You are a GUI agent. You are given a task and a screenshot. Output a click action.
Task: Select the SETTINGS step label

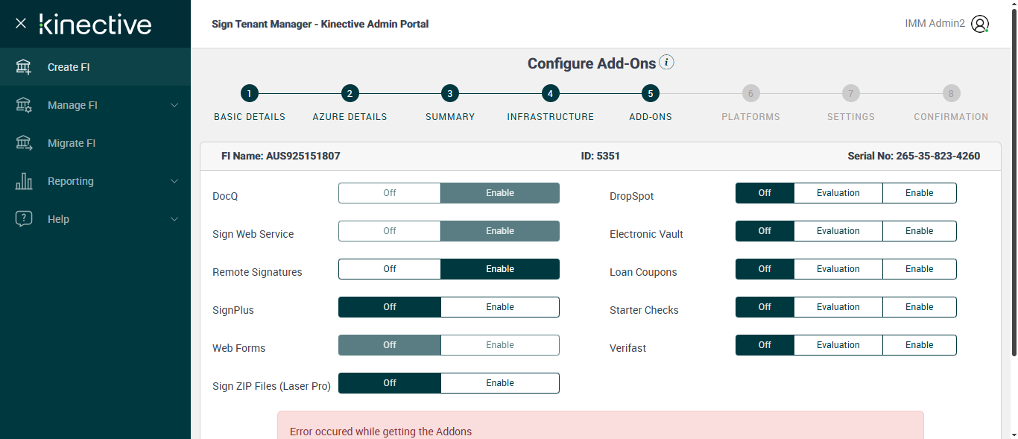click(x=851, y=117)
